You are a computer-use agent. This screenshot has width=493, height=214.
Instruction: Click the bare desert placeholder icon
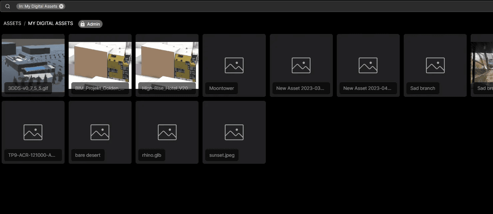pyautogui.click(x=100, y=132)
